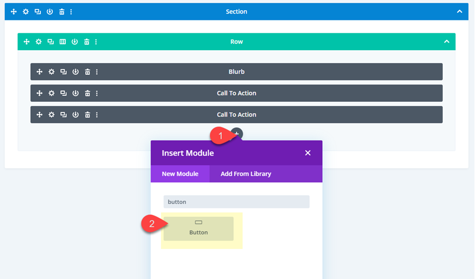The image size is (475, 279).
Task: Insert the Button module
Action: tap(199, 228)
